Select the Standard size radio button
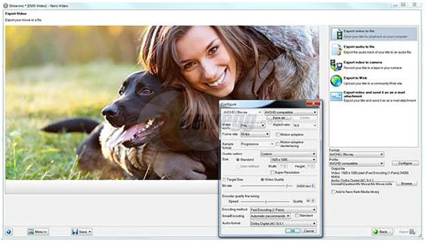This screenshot has width=425, height=242. [x=237, y=160]
